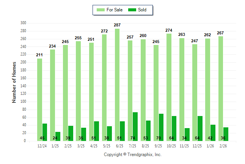Select the 1/25 Sold bar
Viewport: 245px width, 164px height.
(x=58, y=136)
